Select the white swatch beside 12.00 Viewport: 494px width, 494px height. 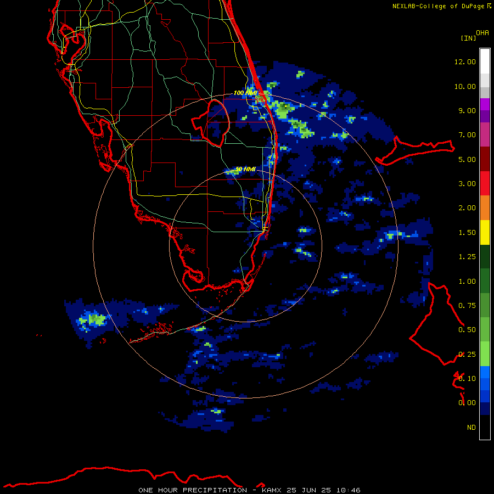[485, 61]
